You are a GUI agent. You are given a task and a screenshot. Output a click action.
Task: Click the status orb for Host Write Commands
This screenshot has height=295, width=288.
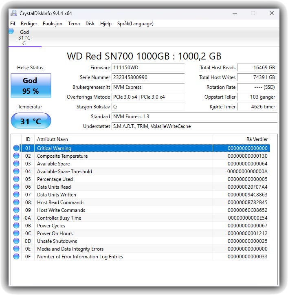tap(16, 210)
